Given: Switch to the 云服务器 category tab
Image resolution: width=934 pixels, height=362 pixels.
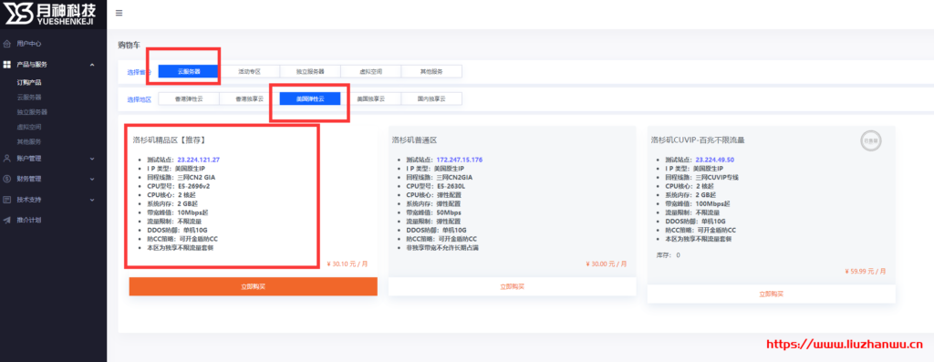Looking at the screenshot, I should [189, 71].
